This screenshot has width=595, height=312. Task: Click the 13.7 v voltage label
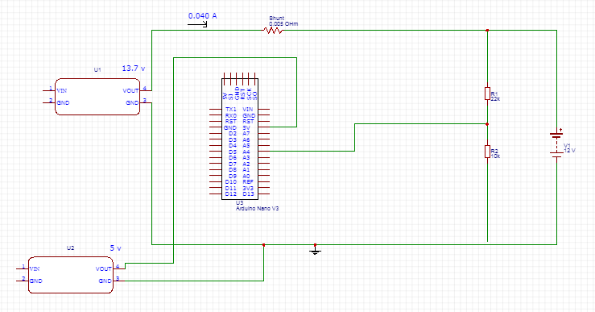coord(134,69)
